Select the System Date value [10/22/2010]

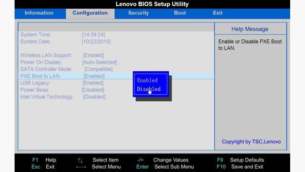(x=96, y=42)
